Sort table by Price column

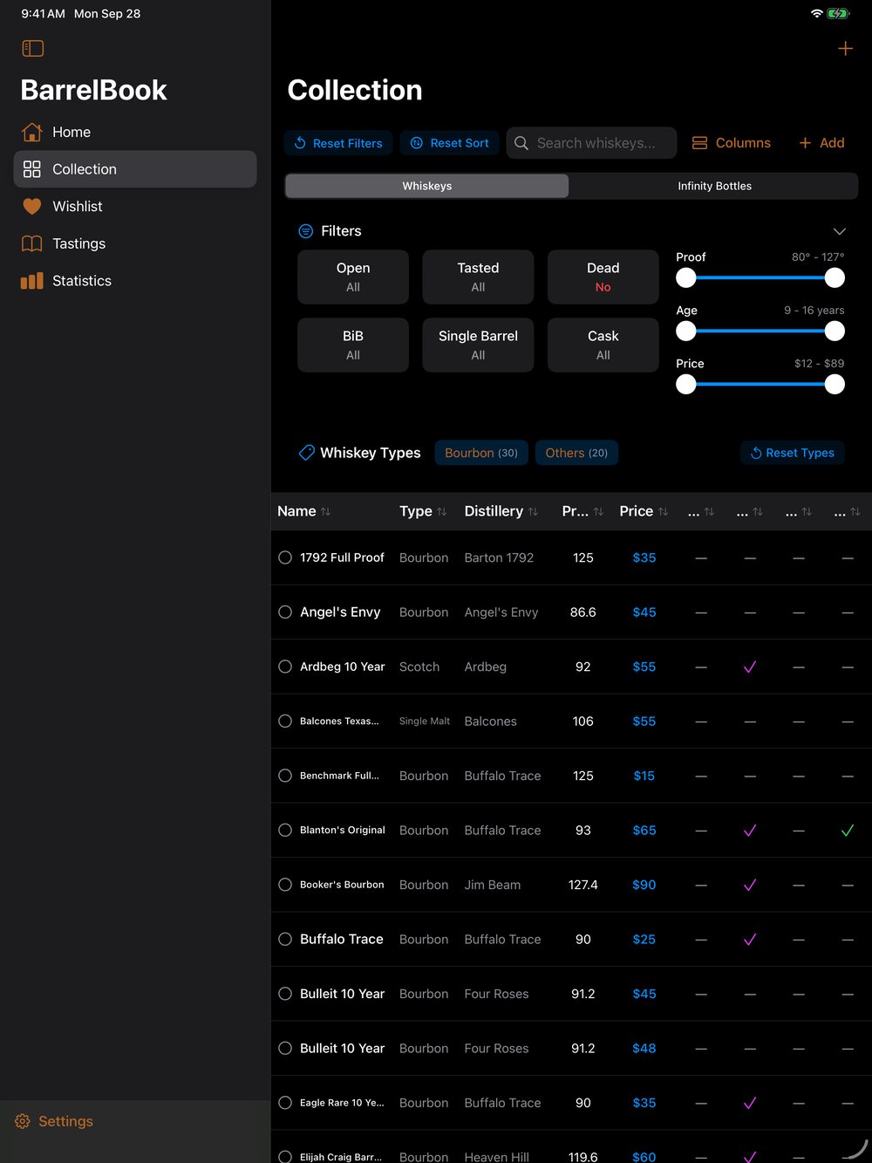point(644,511)
